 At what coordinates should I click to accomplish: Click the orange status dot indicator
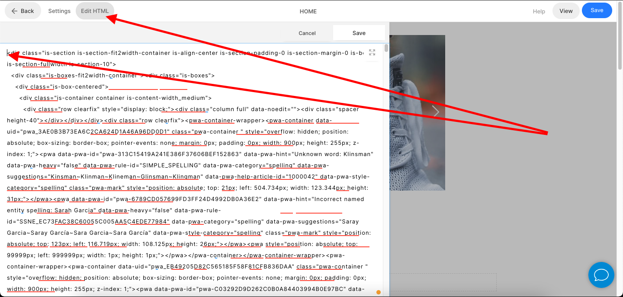(379, 292)
